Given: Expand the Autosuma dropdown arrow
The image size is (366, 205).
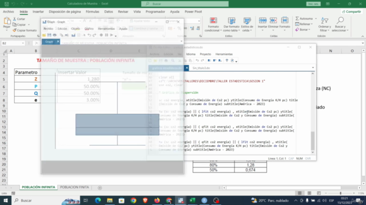Looking at the screenshot, I should click(316, 19).
